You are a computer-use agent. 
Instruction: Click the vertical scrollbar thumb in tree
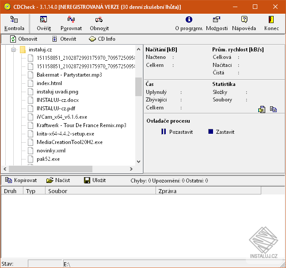click(x=139, y=87)
